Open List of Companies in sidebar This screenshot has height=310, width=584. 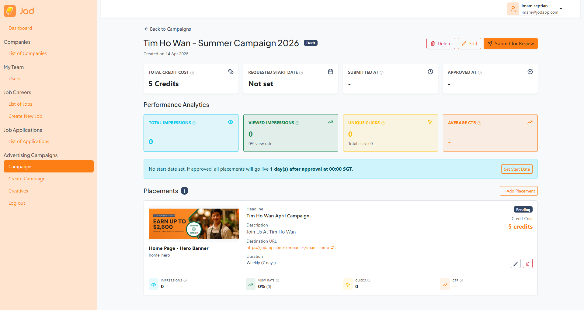28,53
